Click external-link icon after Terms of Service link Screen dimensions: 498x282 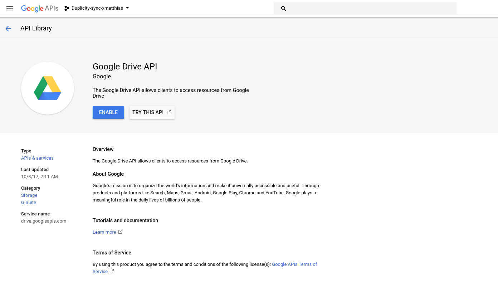(112, 271)
